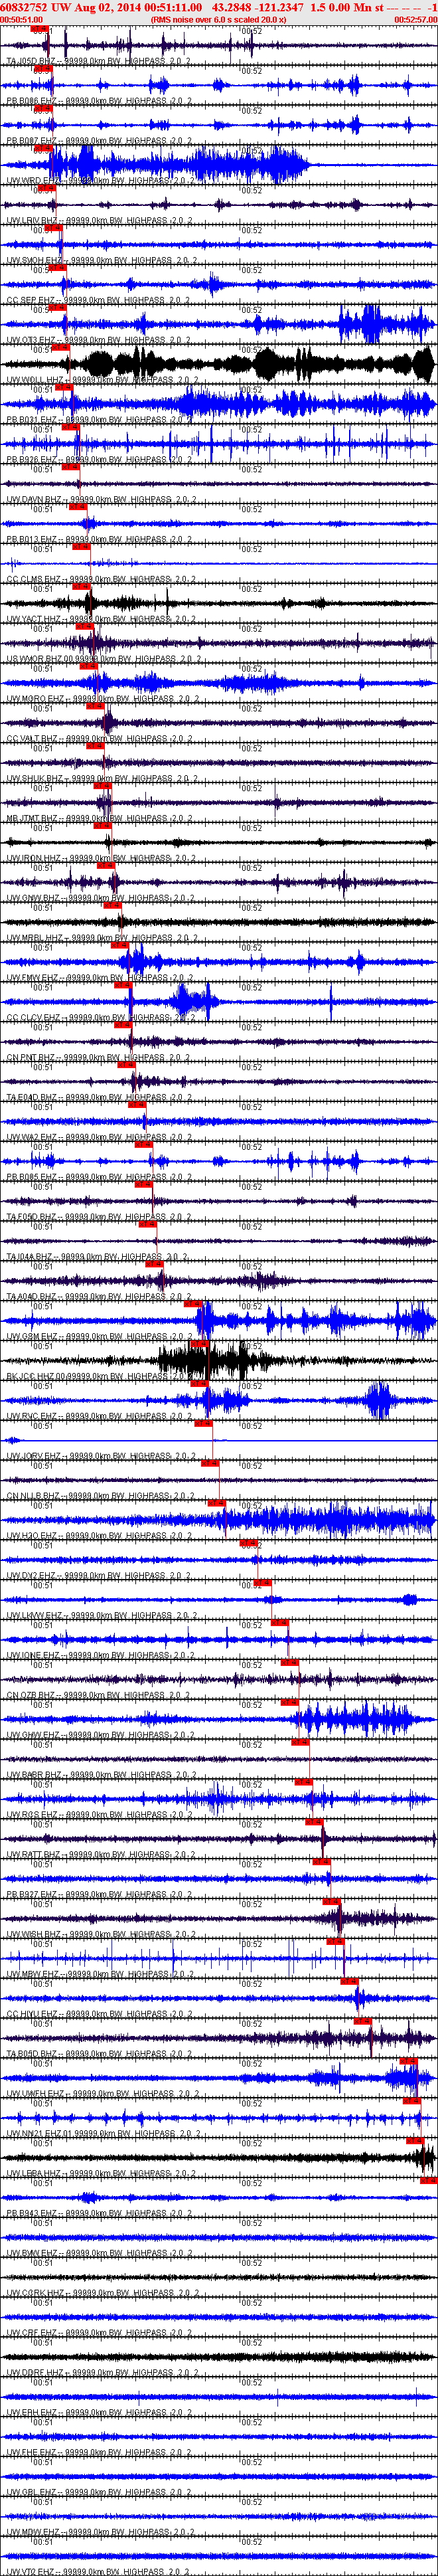Click the red pick marker on UW GSM trace
This screenshot has width=438, height=2576.
tap(194, 1304)
